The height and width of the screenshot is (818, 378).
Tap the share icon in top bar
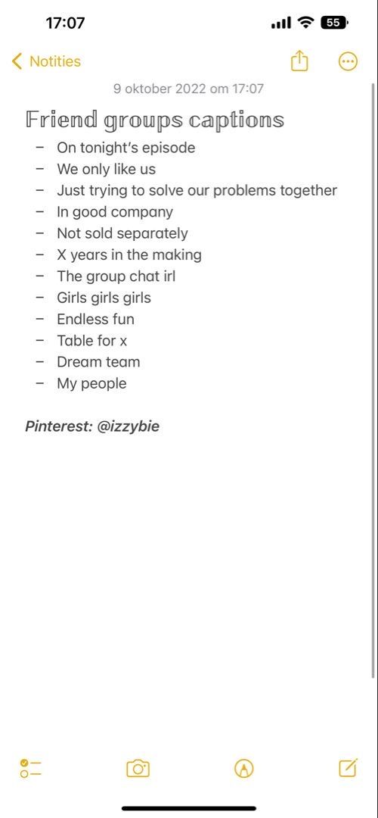pos(299,61)
